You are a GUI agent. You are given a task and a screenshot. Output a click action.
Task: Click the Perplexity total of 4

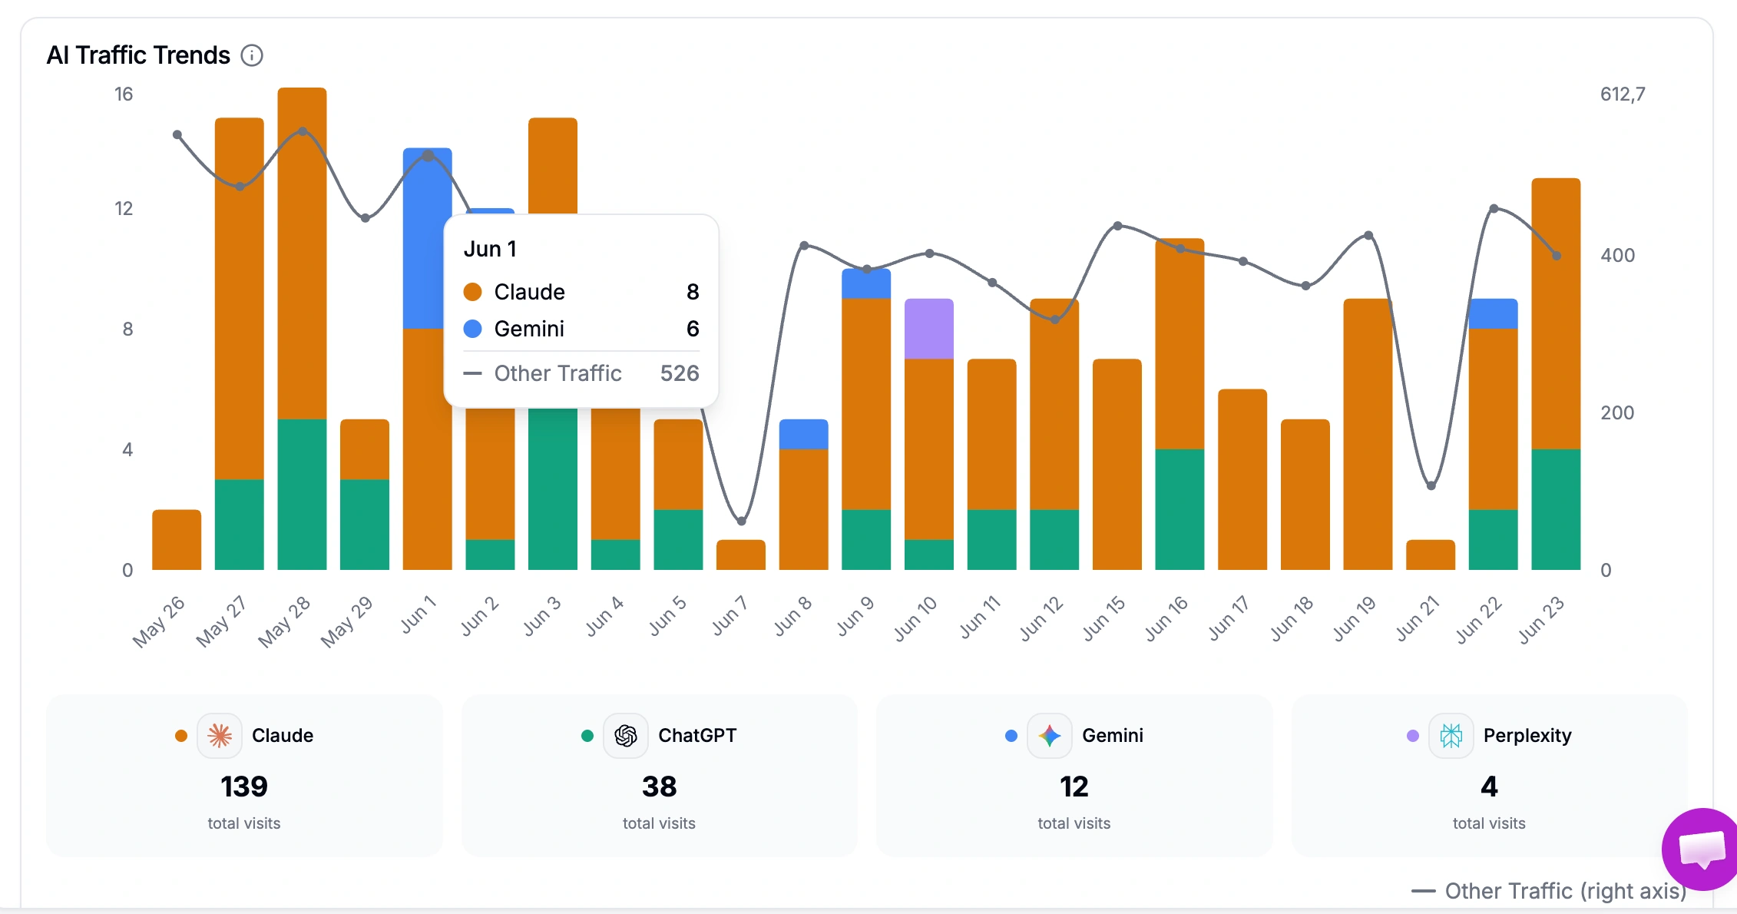(1489, 787)
